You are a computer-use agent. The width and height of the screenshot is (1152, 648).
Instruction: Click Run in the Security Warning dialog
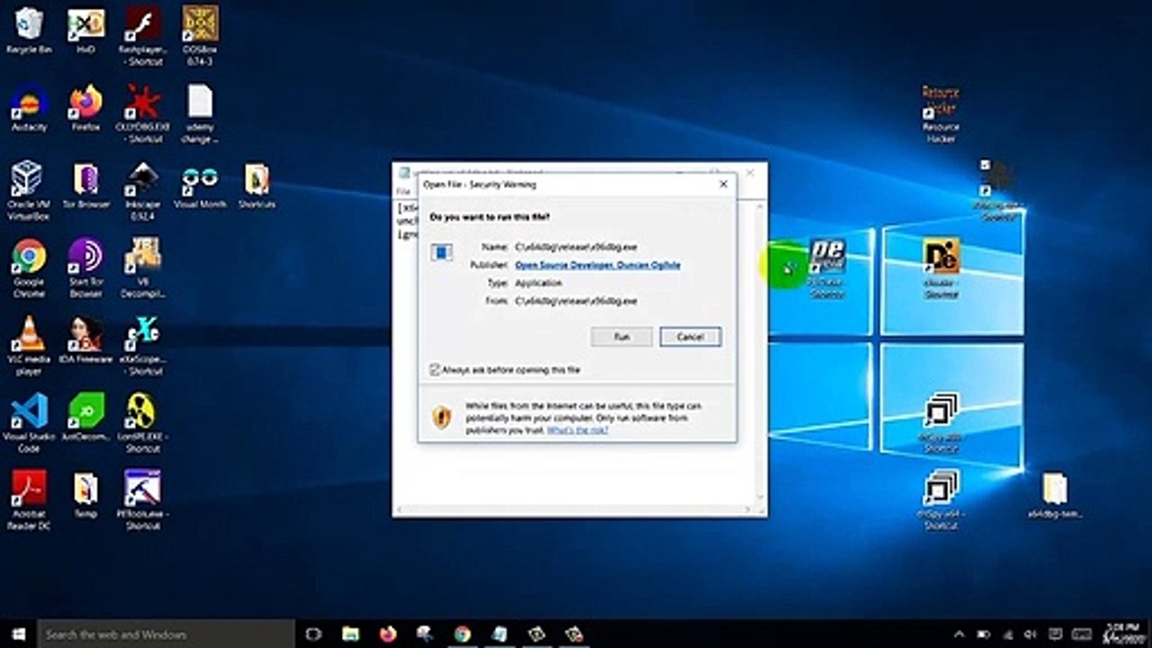(621, 337)
